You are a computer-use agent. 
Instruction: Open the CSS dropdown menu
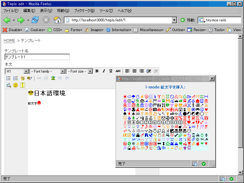pos(55,30)
